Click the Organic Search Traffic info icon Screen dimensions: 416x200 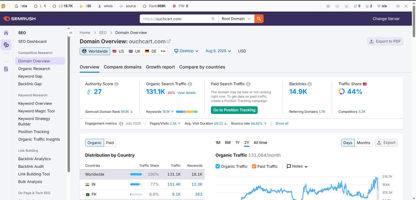[x=190, y=84]
